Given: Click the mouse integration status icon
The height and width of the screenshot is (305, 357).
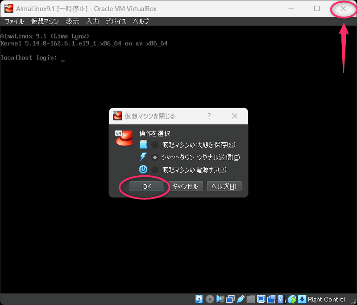Looking at the screenshot, I should tap(292, 299).
